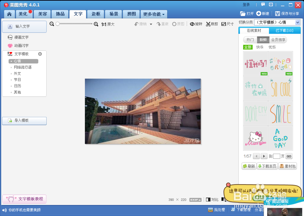The height and width of the screenshot is (216, 304).
Task: Click the page number input field
Action: click(x=276, y=156)
